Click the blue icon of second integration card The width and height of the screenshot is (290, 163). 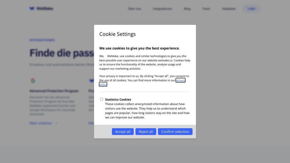tap(92, 81)
